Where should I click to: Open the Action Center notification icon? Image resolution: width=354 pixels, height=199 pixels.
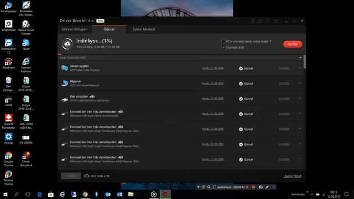click(347, 194)
